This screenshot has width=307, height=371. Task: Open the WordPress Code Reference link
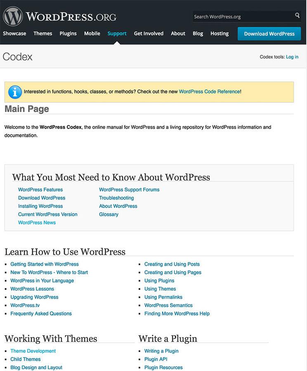click(209, 92)
